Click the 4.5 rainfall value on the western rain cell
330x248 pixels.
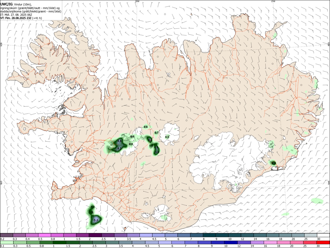point(119,141)
